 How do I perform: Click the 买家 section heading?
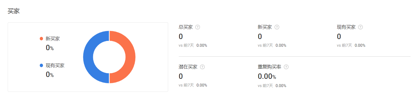(x=14, y=11)
